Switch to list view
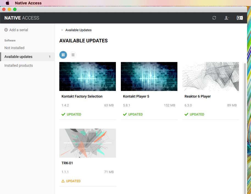 pos(73,55)
